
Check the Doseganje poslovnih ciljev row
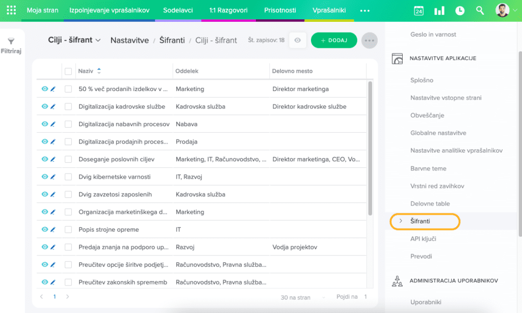[68, 159]
